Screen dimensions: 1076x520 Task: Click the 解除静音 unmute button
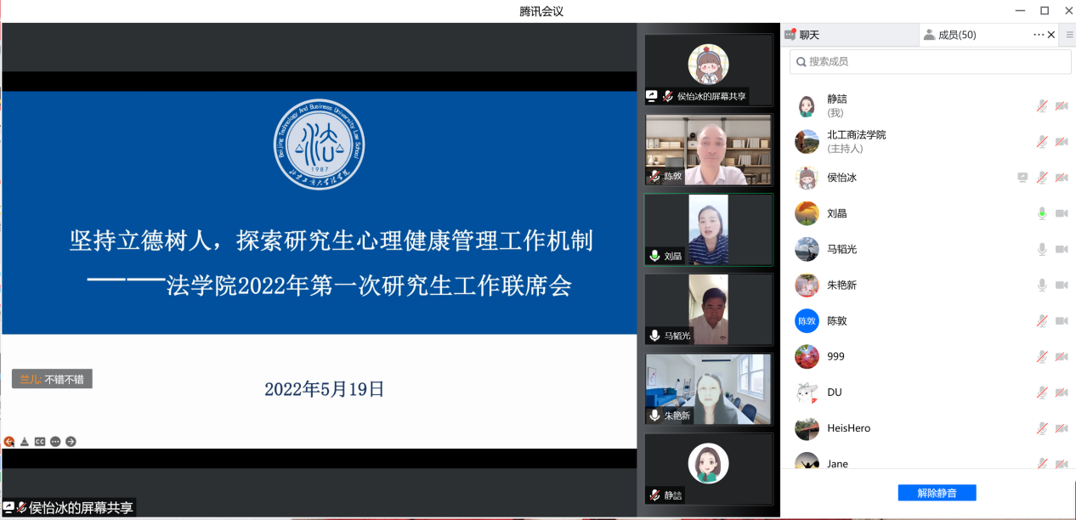pos(937,493)
